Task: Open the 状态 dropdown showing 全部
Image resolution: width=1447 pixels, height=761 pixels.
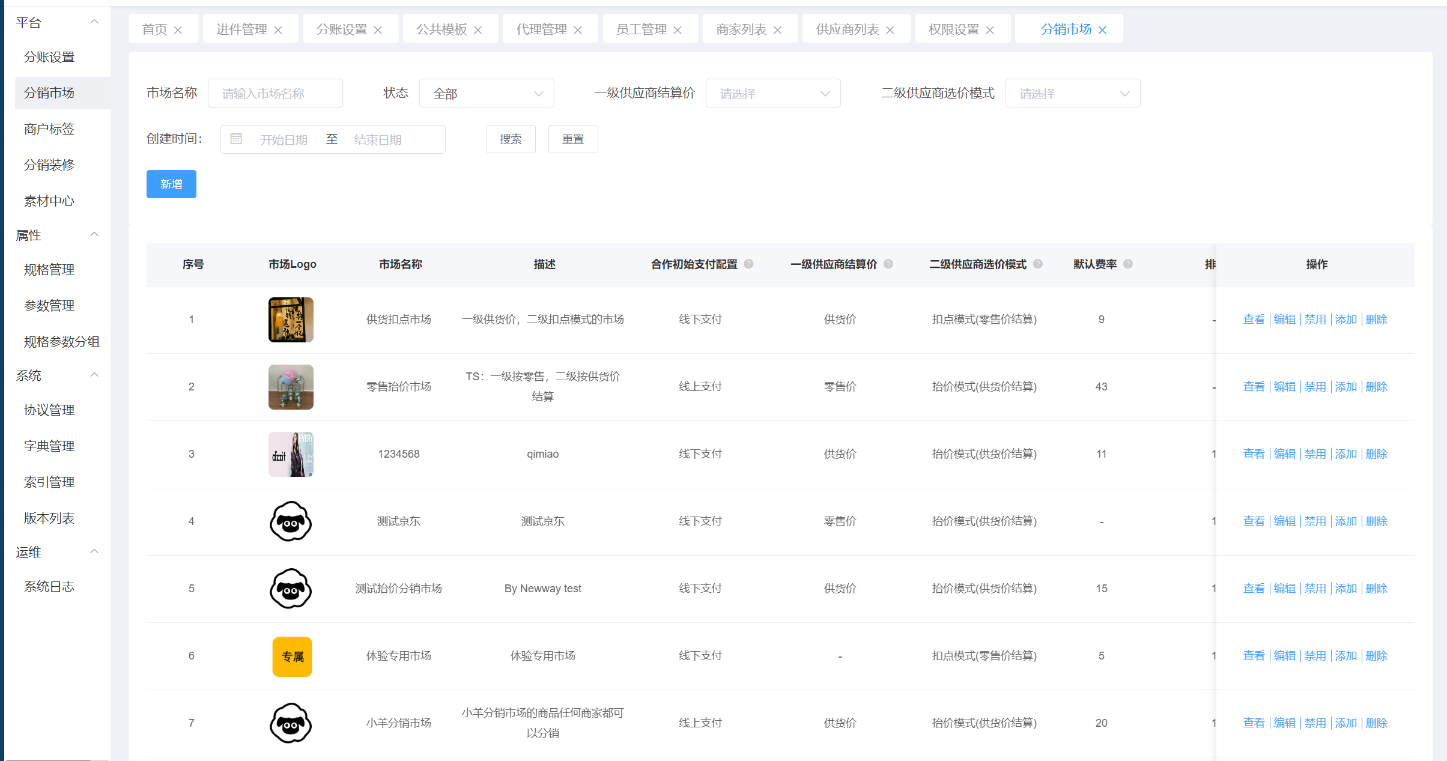Action: click(x=487, y=93)
